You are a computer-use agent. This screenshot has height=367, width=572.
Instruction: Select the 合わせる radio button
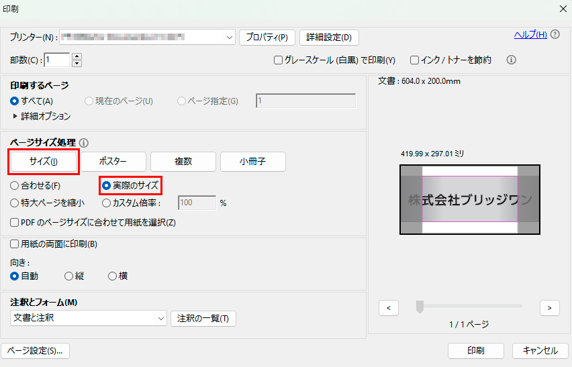click(15, 185)
